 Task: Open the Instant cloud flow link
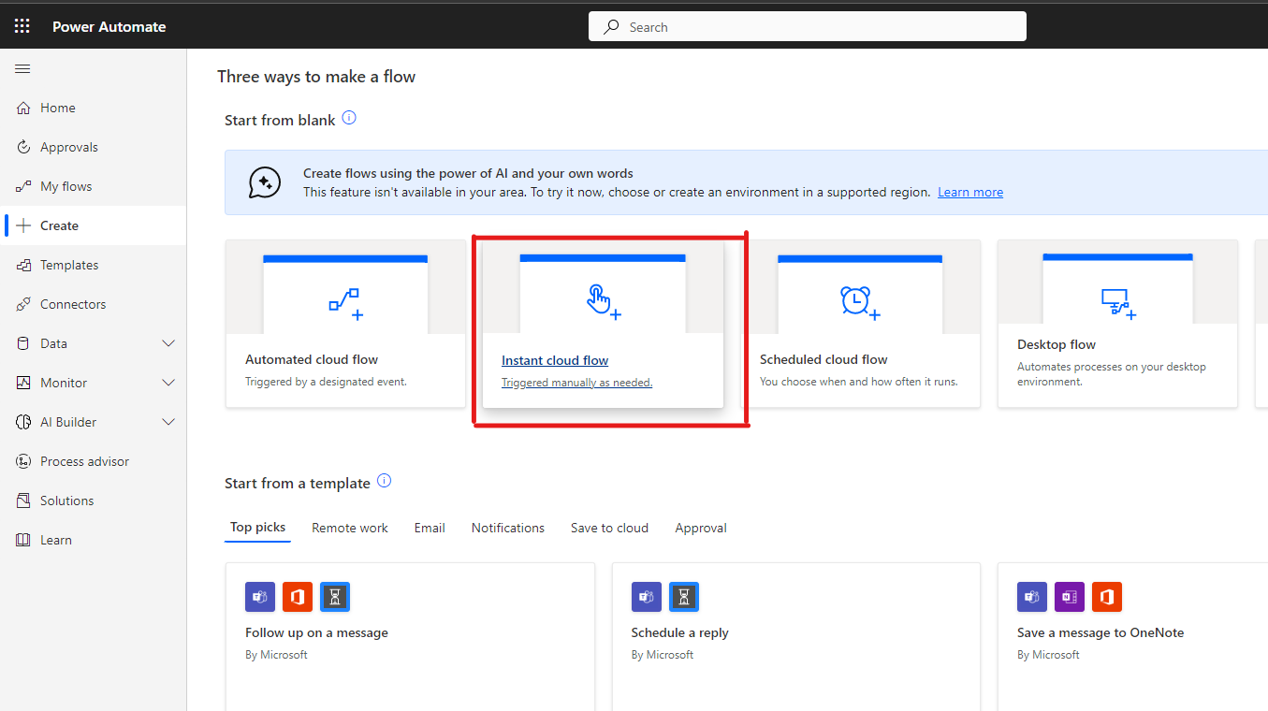tap(555, 360)
